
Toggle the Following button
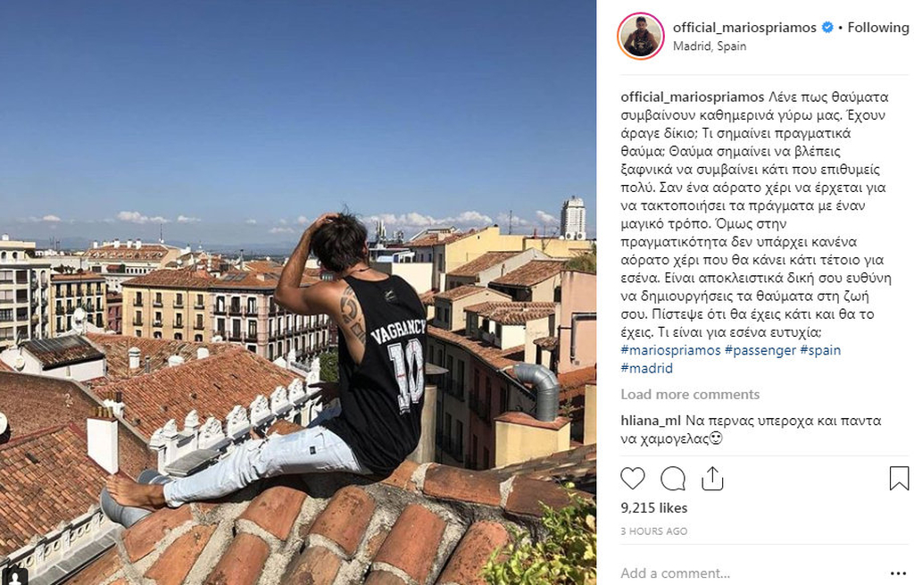coord(878,28)
